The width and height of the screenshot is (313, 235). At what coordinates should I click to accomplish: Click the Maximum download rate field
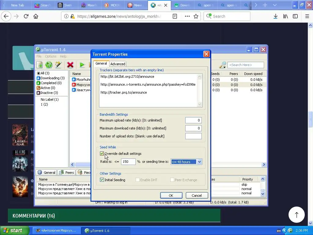[193, 128]
